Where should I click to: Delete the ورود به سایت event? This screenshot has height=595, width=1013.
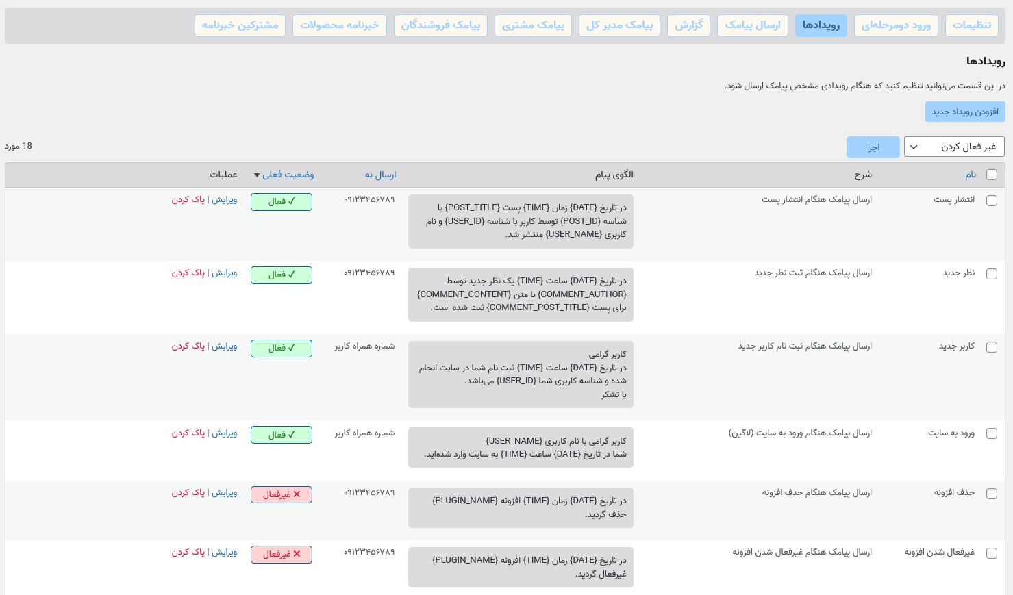[188, 433]
